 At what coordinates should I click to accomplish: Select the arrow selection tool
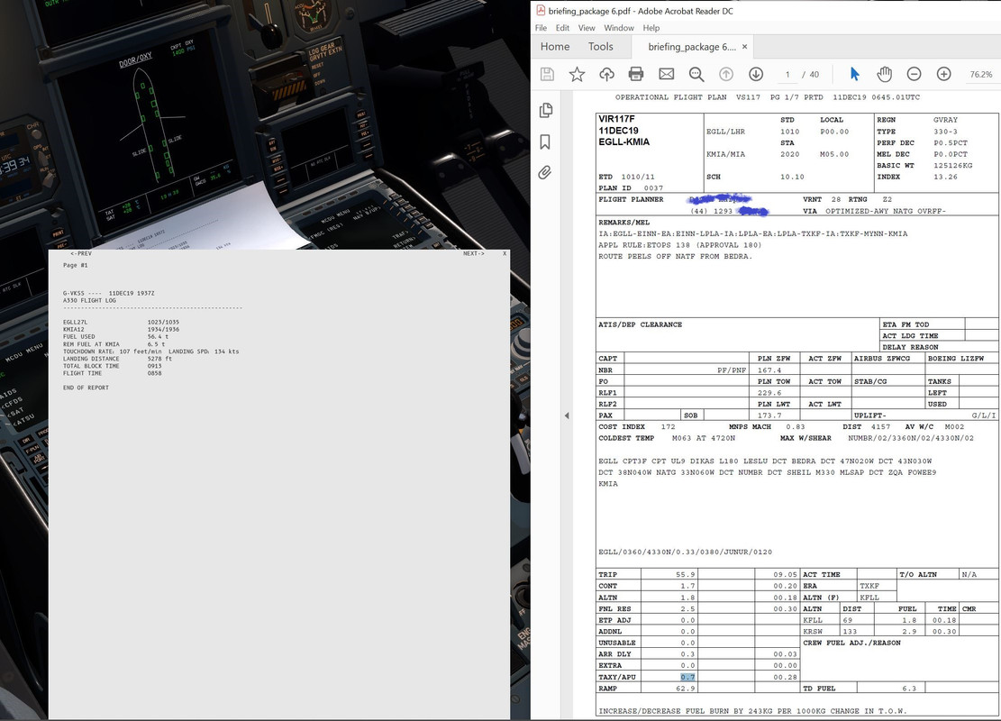pos(854,74)
